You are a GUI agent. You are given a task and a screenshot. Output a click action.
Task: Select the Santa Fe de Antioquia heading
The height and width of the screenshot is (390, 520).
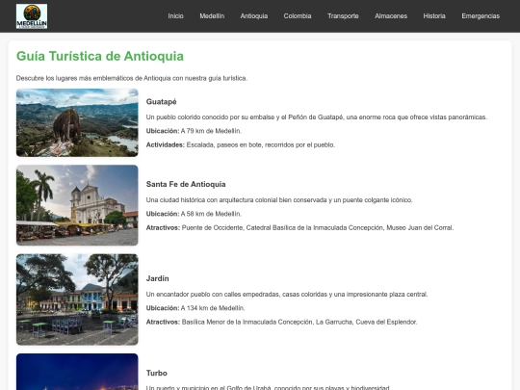click(x=186, y=184)
